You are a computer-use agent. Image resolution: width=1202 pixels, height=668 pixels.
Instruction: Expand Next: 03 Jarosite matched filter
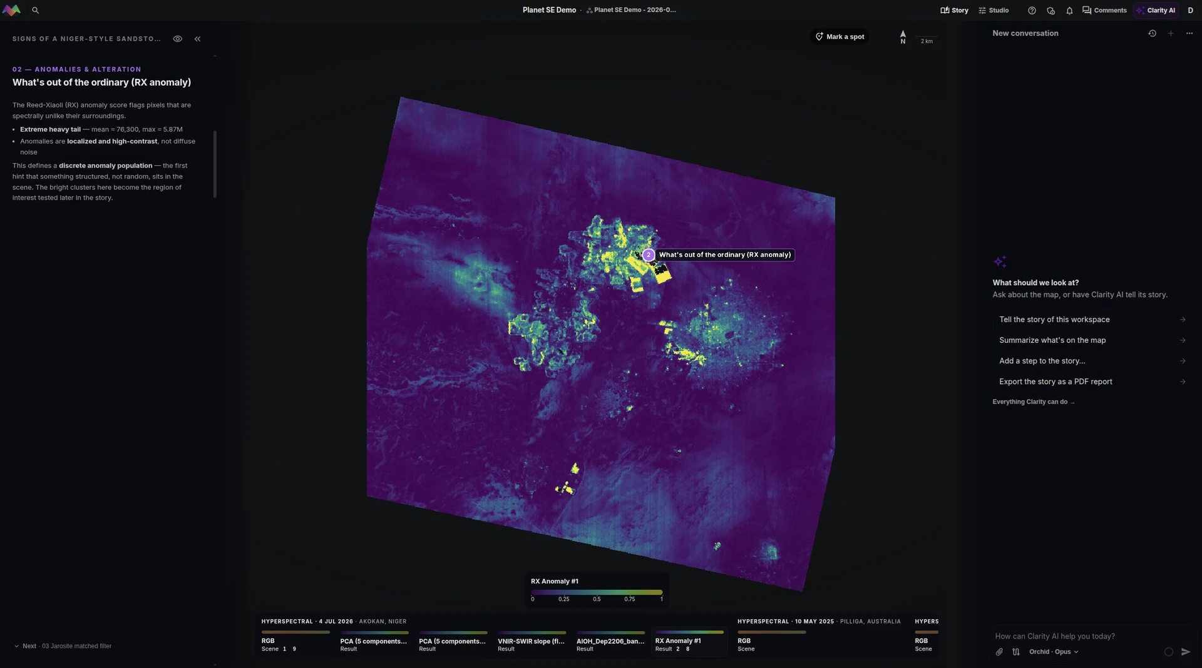[x=63, y=646]
